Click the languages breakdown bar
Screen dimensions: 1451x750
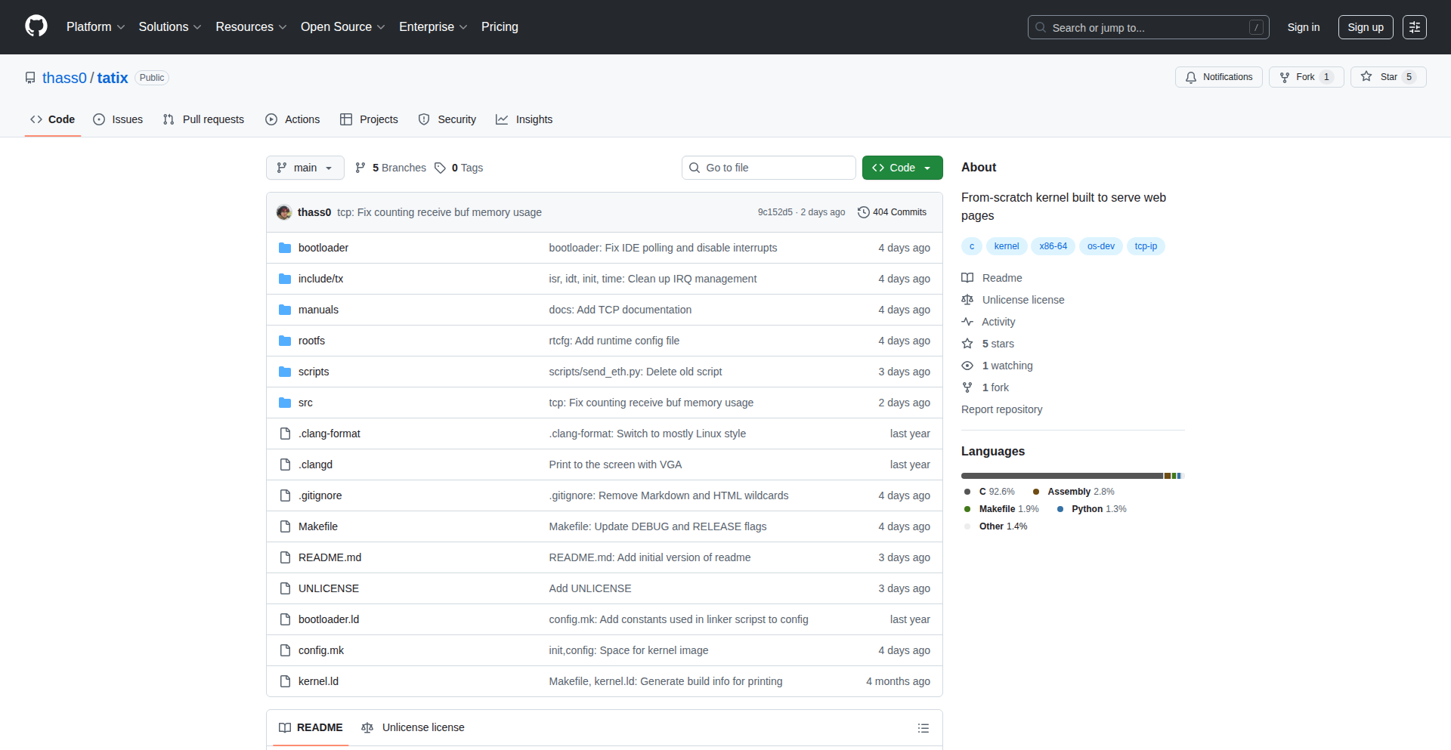tap(1072, 476)
